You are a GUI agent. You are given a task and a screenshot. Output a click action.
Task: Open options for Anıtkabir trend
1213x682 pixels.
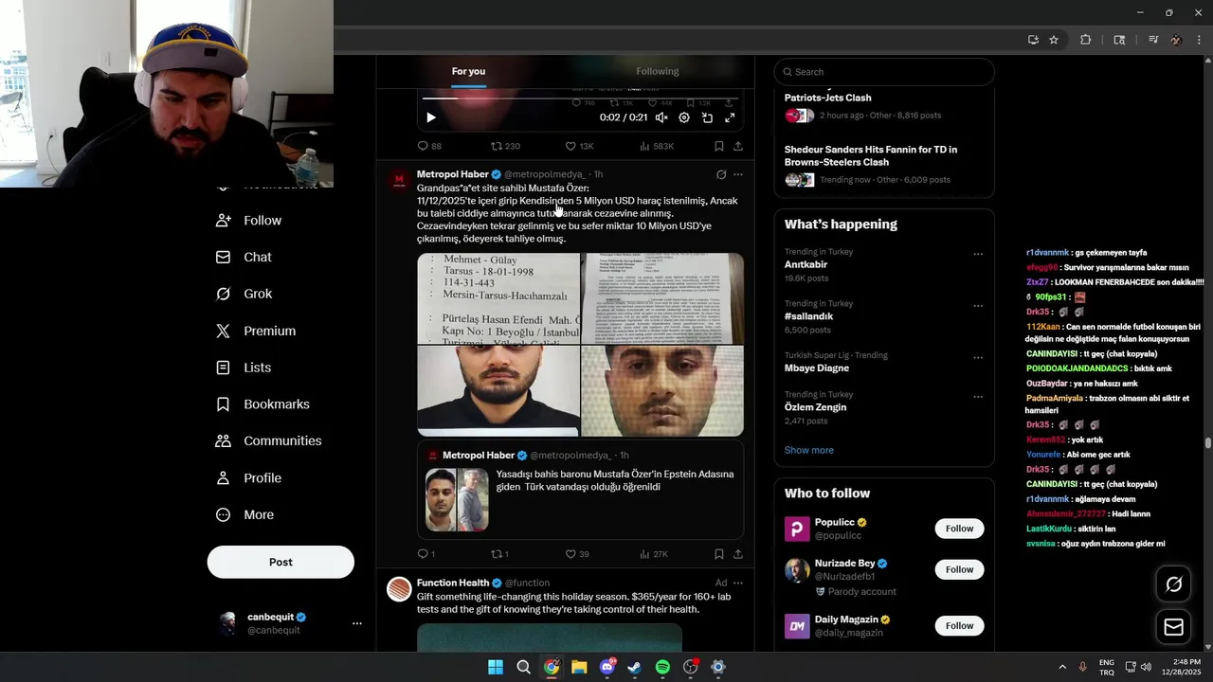point(978,254)
